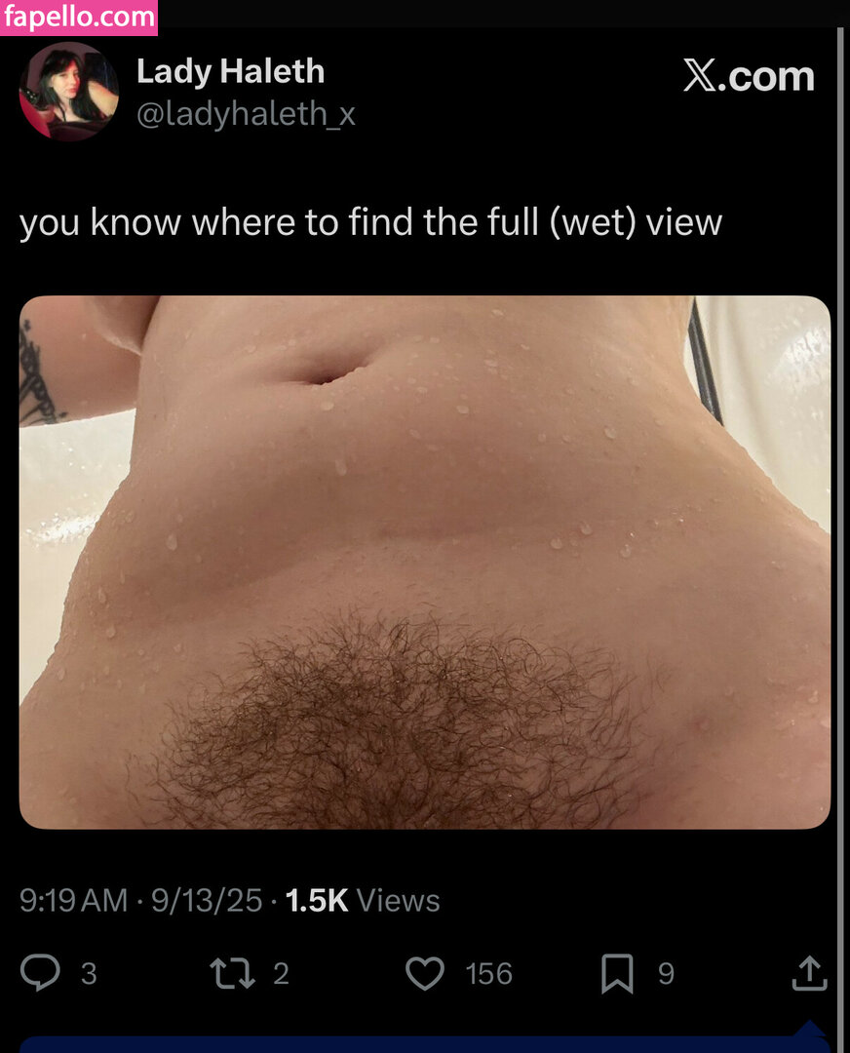Viewport: 850px width, 1053px height.
Task: Click the X.com logo
Action: (x=749, y=76)
